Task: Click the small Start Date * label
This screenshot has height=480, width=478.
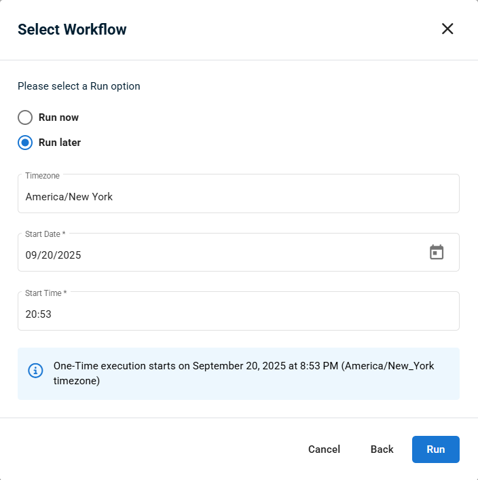Action: click(x=45, y=234)
